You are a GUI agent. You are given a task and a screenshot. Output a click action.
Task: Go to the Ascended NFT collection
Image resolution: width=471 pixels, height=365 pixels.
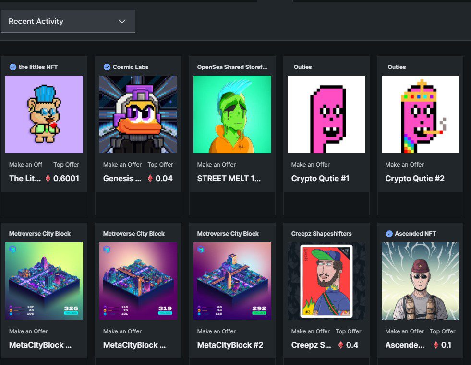click(415, 234)
